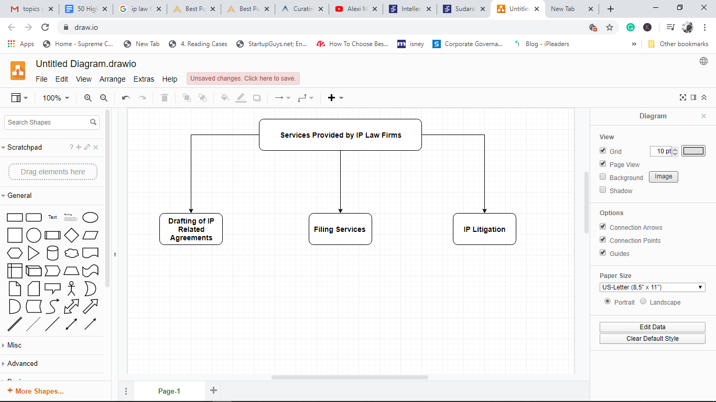Open the 100% zoom level dropdown
This screenshot has width=716, height=402.
(56, 98)
